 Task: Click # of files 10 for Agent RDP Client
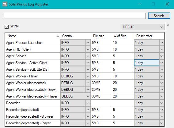click(x=123, y=49)
